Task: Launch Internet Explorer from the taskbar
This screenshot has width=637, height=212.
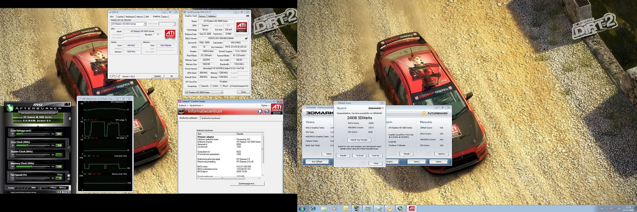Action: coord(313,209)
